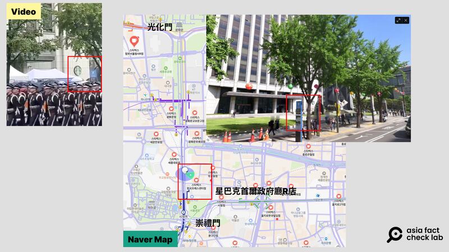This screenshot has height=252, width=449.
Task: Select the Starbucks 종로관철점 pin
Action: click(x=308, y=146)
